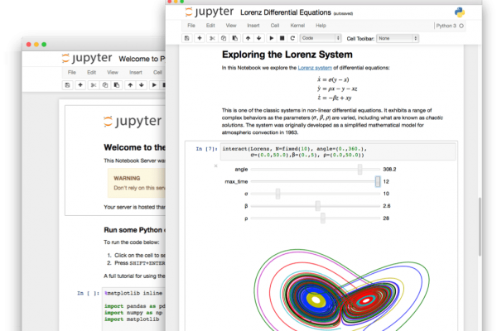Click the angle value 308.2

click(x=389, y=169)
